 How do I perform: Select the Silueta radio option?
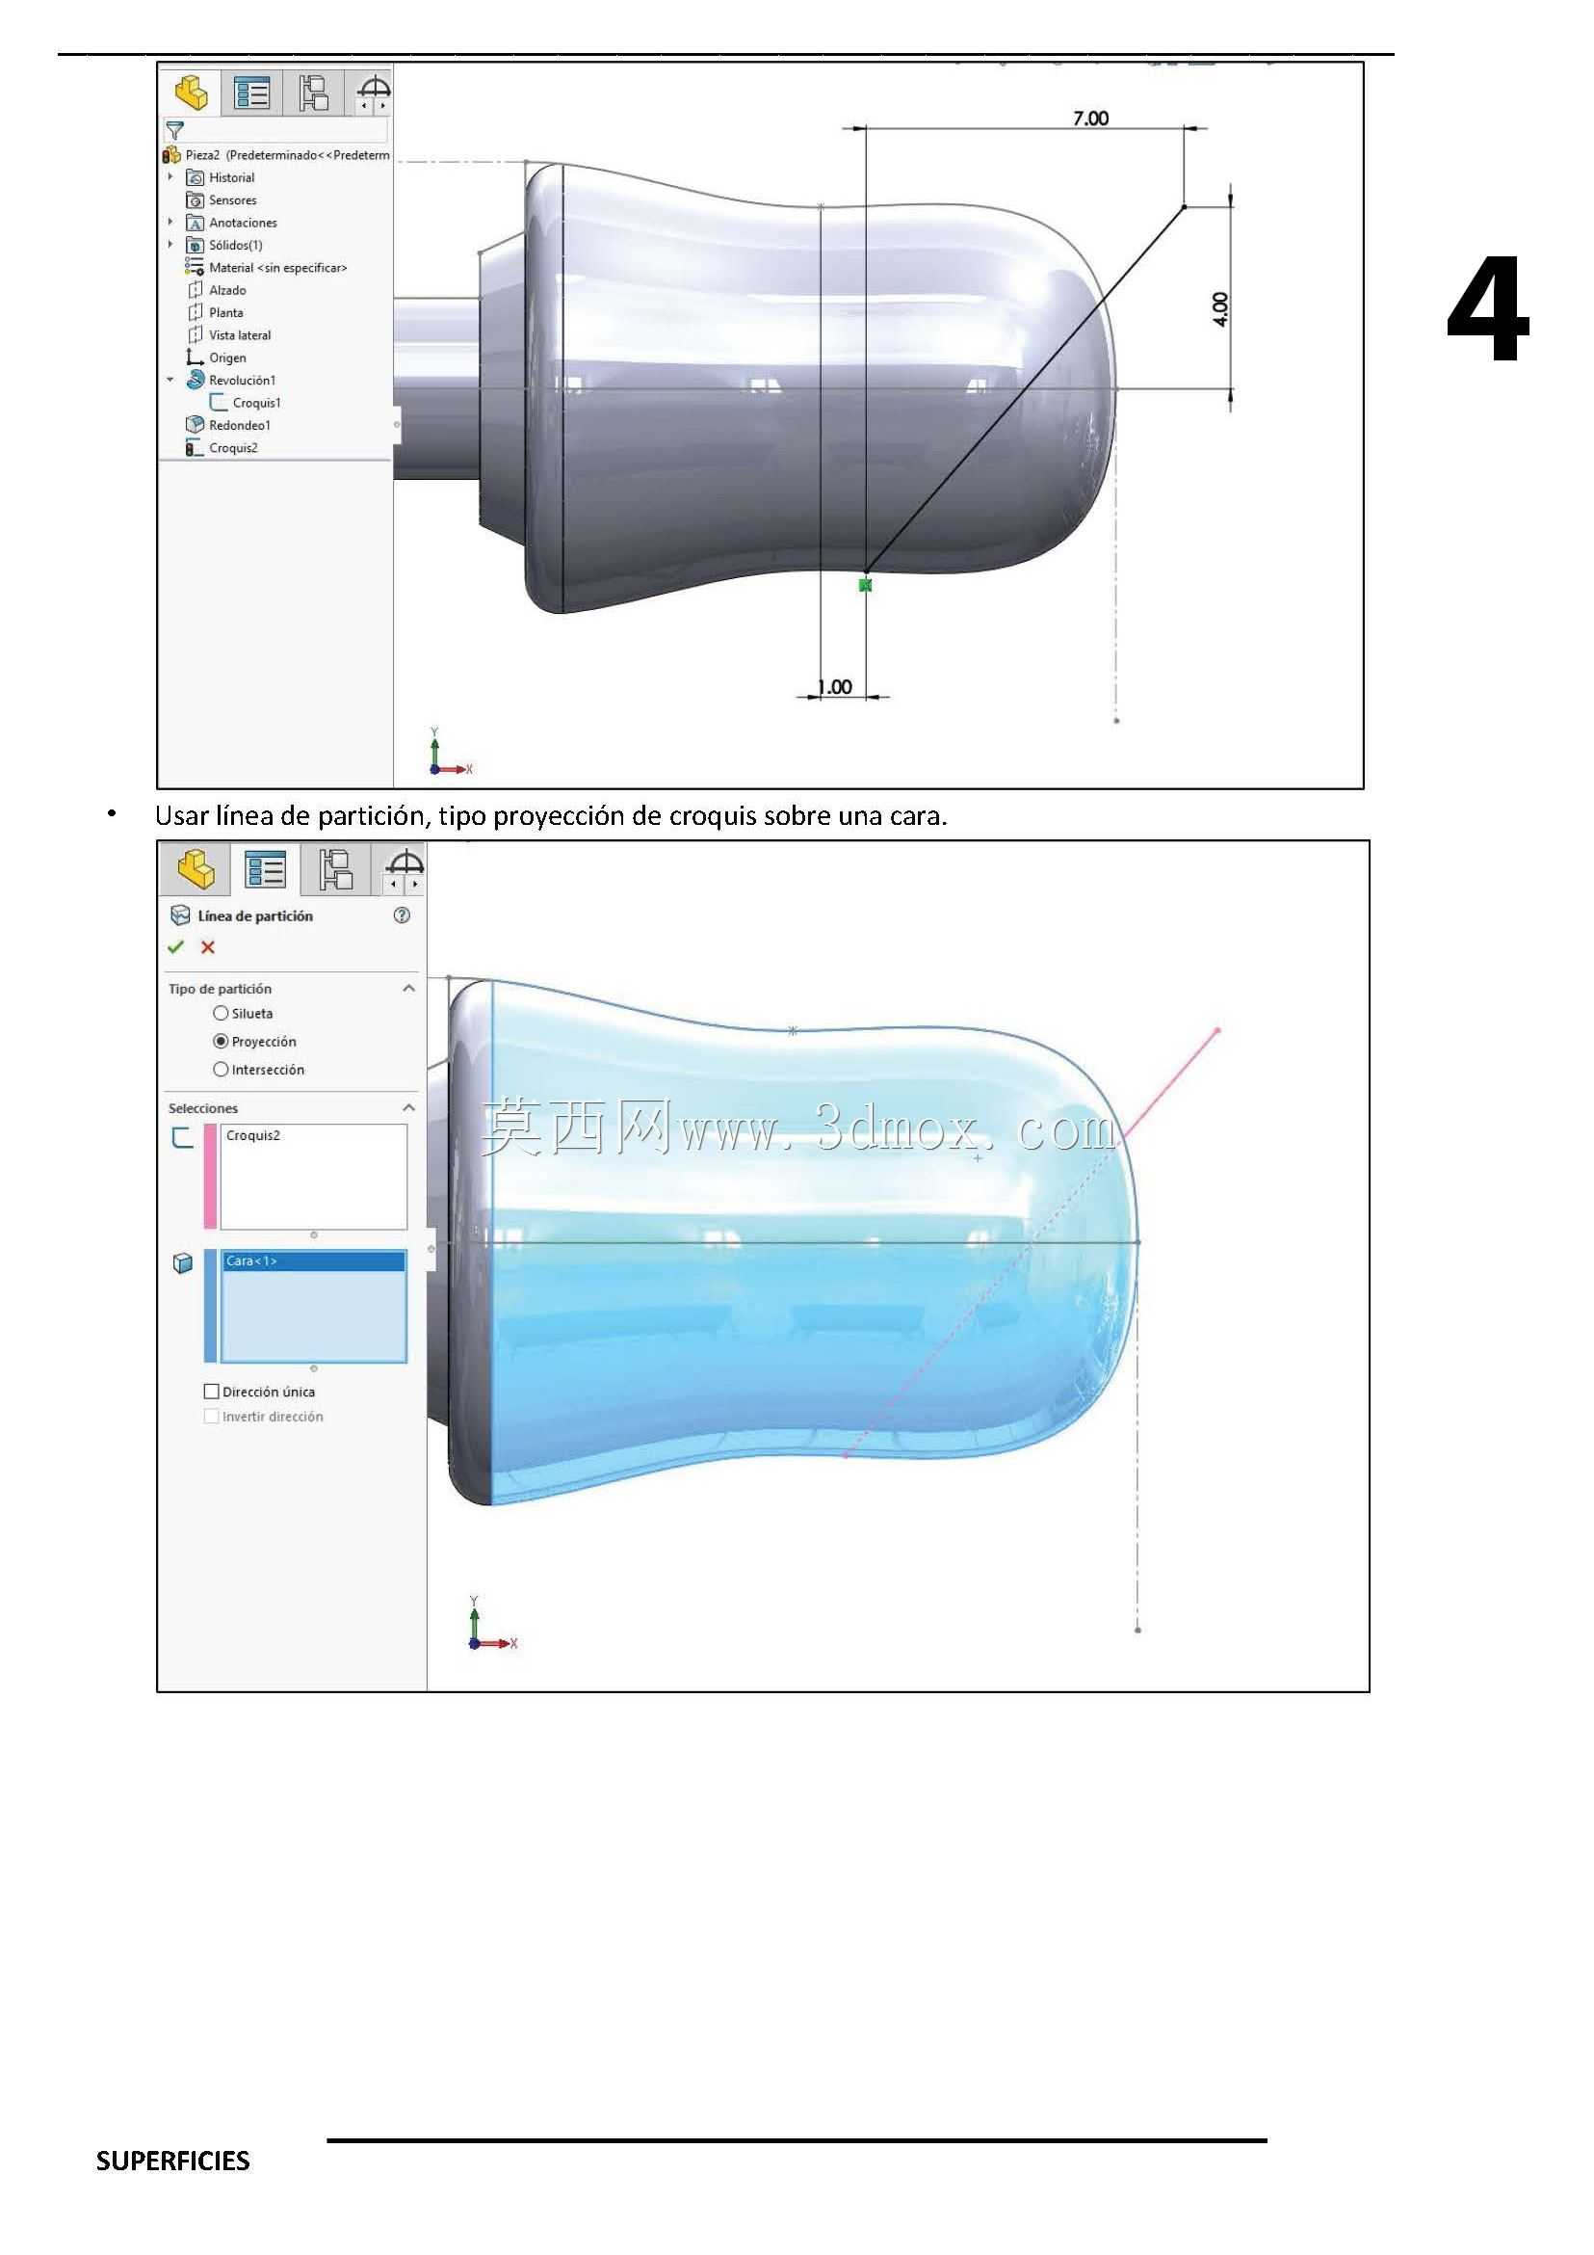click(221, 1014)
